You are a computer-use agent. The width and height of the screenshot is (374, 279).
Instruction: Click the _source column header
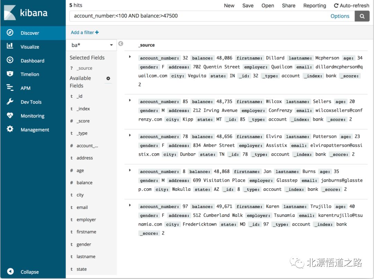tap(146, 45)
